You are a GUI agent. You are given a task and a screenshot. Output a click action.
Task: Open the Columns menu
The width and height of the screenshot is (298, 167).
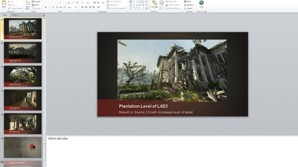click(x=99, y=7)
